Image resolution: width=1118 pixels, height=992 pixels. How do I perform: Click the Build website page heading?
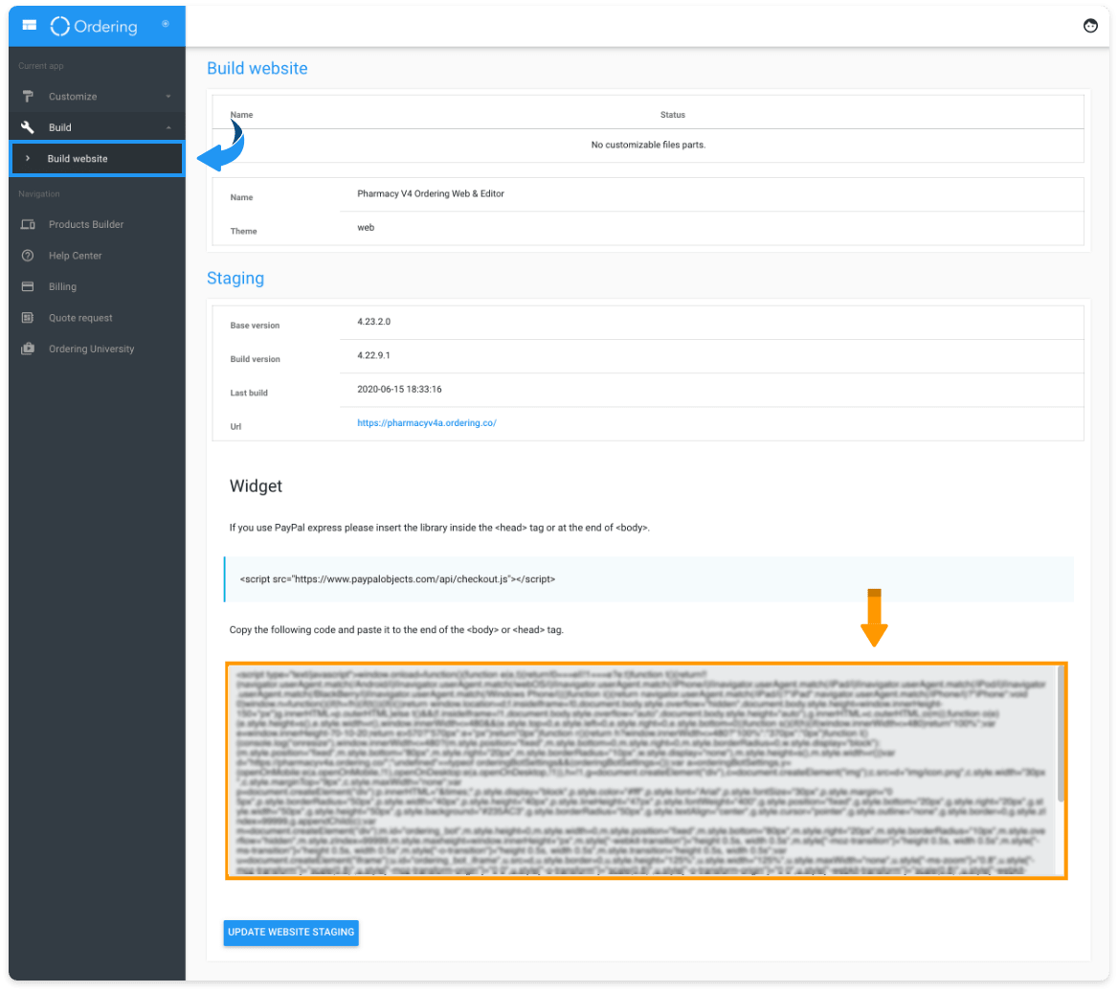coord(257,68)
